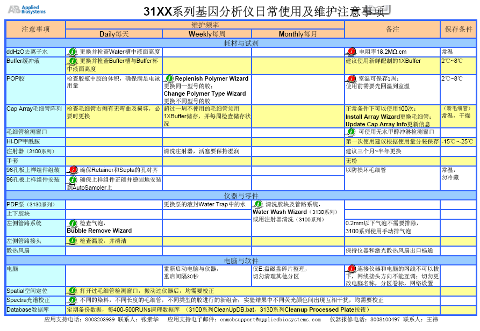Click the Applied Biosystems logo
Screen dimensions: 480x331
point(27,10)
